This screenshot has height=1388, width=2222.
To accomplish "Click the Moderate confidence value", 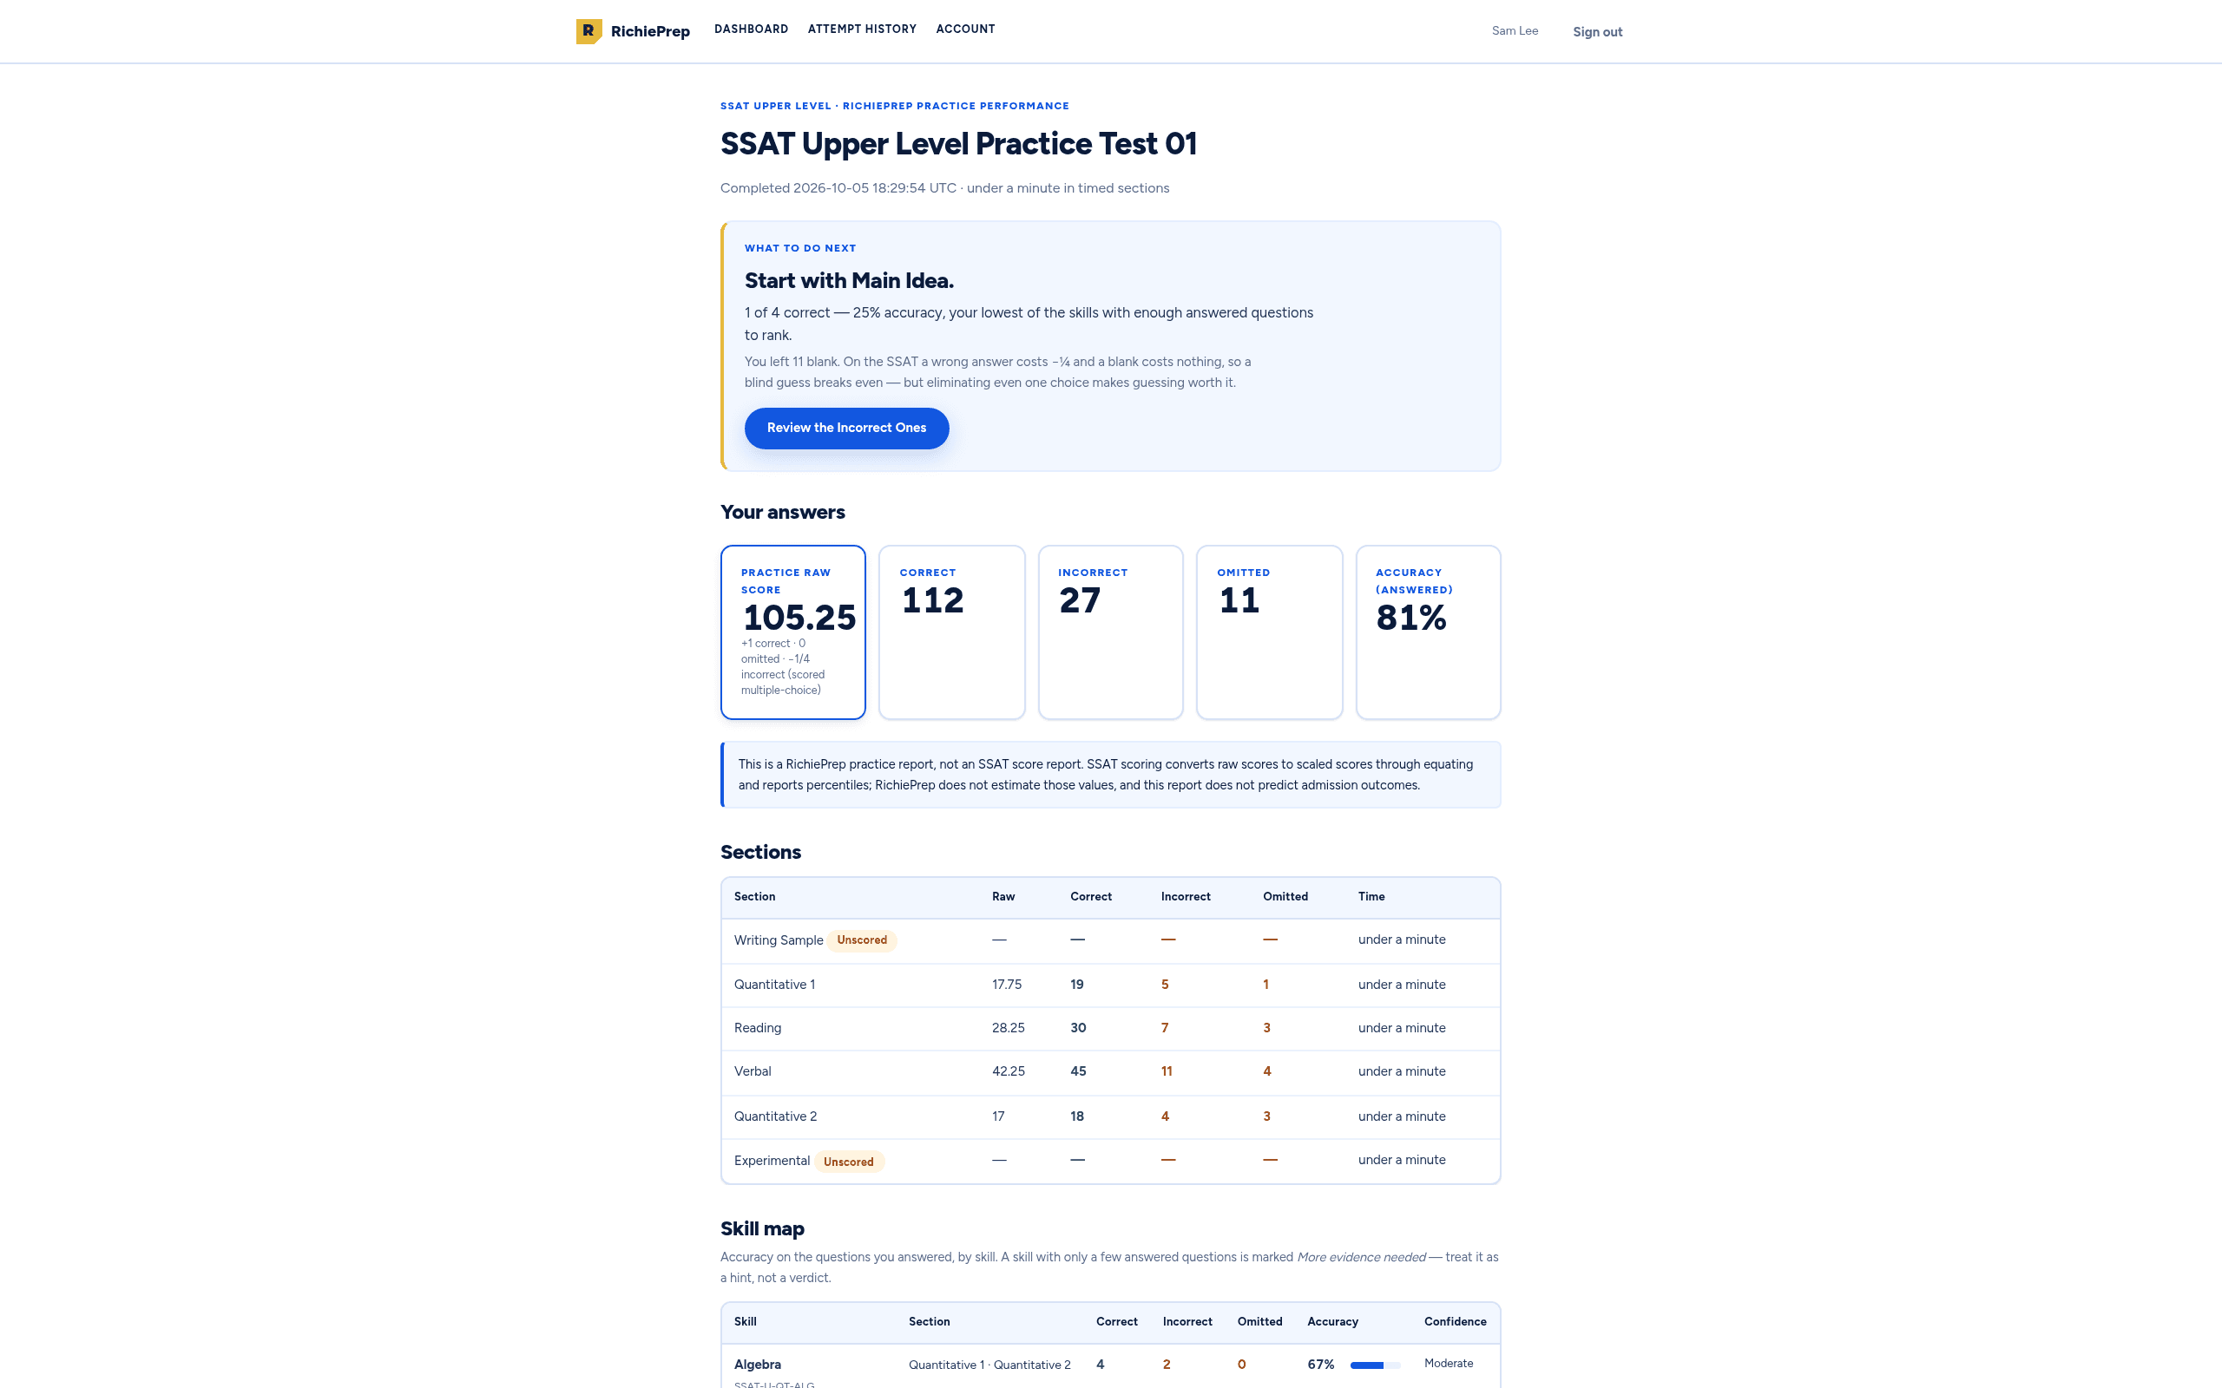I will click(x=1448, y=1364).
